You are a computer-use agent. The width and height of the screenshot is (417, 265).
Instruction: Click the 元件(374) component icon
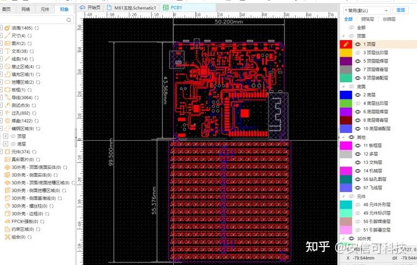click(8, 151)
